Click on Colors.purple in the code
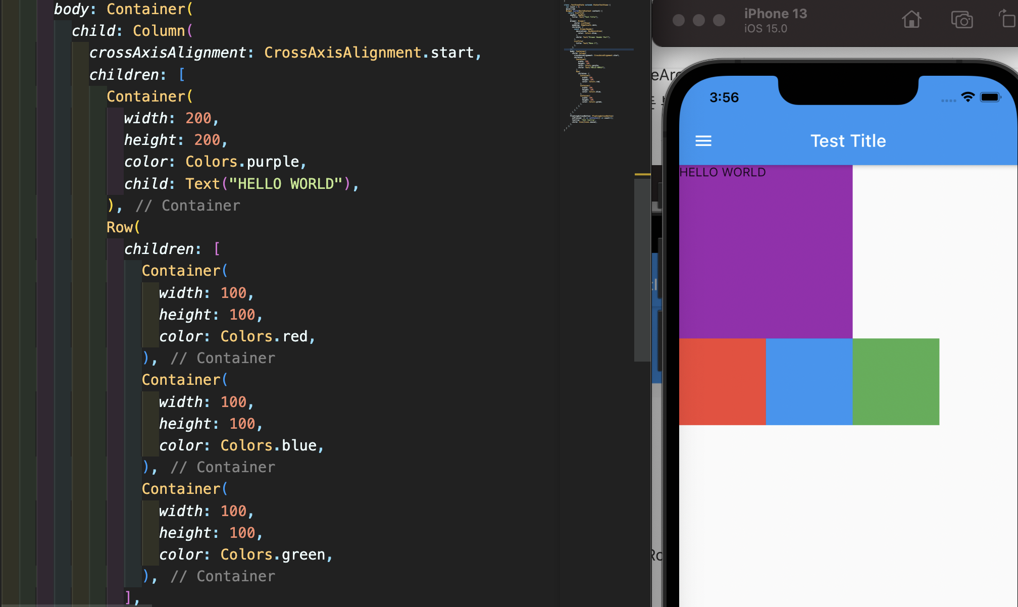This screenshot has height=607, width=1018. pyautogui.click(x=242, y=162)
